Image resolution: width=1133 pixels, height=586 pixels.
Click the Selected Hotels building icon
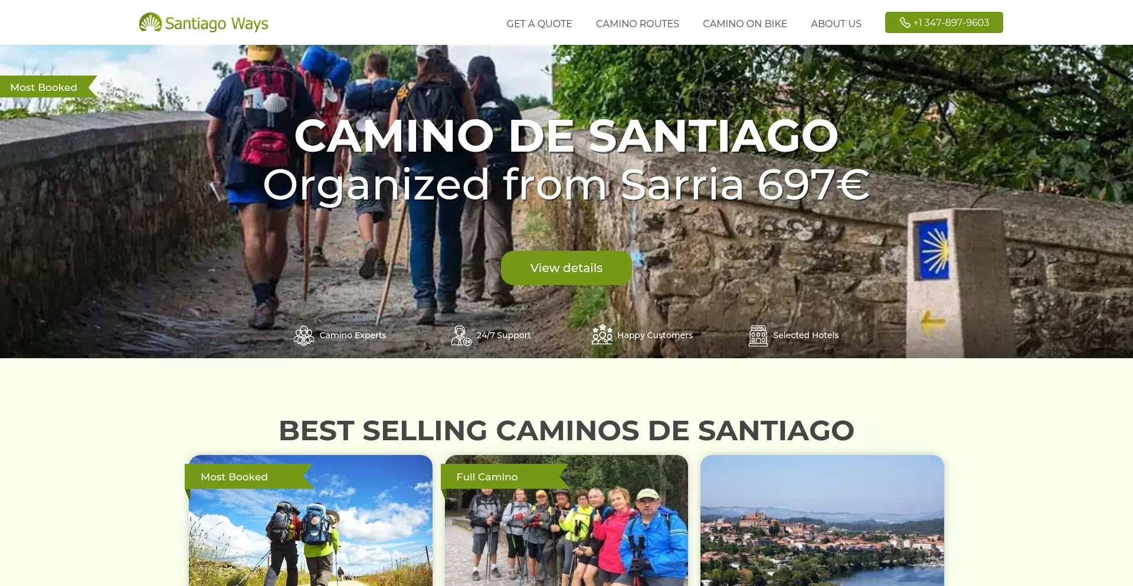pyautogui.click(x=758, y=335)
